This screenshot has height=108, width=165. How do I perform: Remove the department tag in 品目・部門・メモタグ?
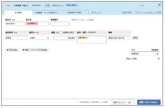click(87, 38)
